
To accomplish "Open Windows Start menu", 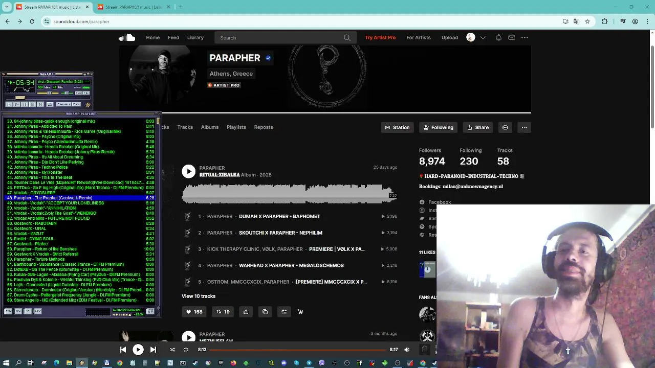I will coord(6,363).
